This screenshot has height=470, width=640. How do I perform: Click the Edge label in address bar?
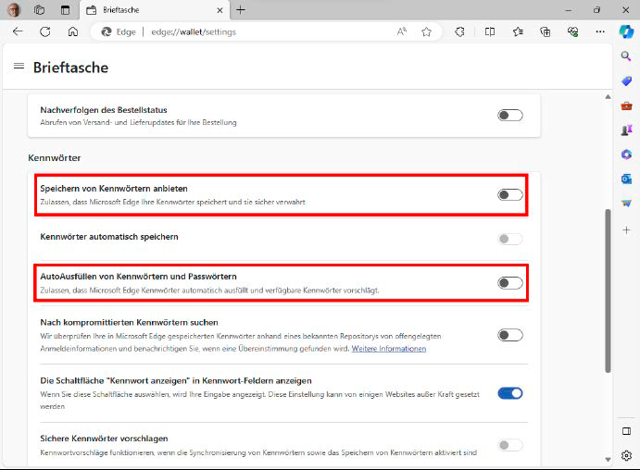coord(126,31)
